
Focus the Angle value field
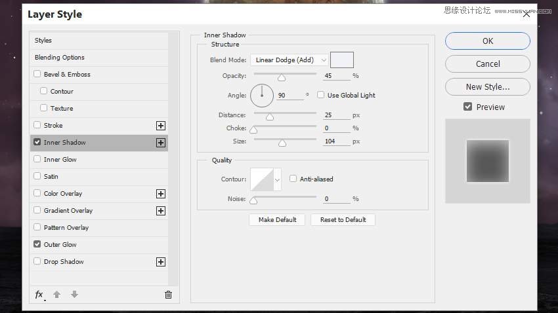pyautogui.click(x=290, y=96)
